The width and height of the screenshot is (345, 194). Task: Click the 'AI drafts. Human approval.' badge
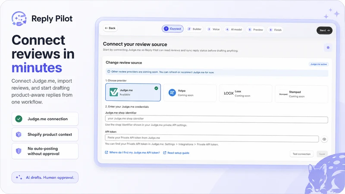point(45,178)
